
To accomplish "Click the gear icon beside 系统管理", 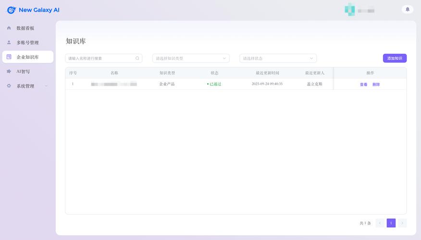I will tap(9, 86).
